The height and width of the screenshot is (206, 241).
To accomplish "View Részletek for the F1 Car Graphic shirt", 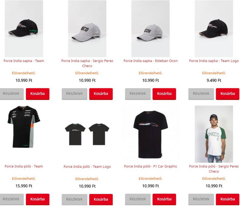I will [138, 199].
